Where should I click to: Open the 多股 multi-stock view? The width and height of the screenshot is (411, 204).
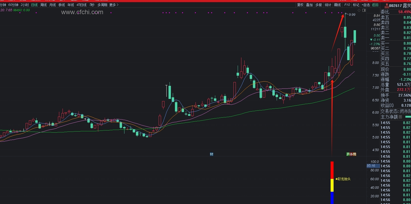click(319, 5)
